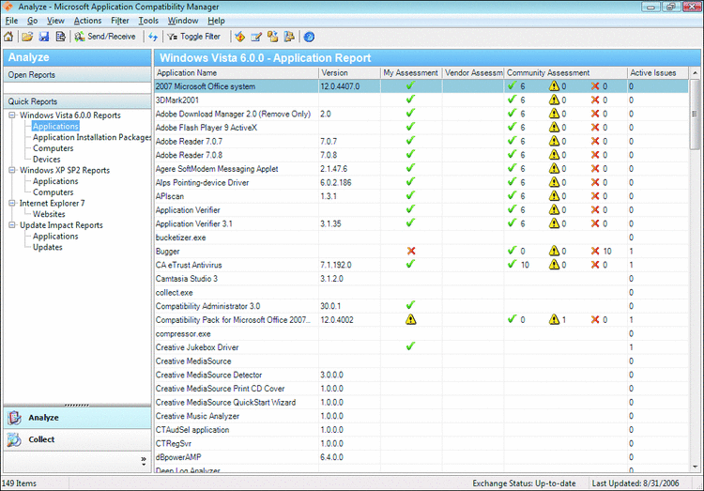Click the vertical scrollbar thumb
The width and height of the screenshot is (704, 491).
point(696,115)
